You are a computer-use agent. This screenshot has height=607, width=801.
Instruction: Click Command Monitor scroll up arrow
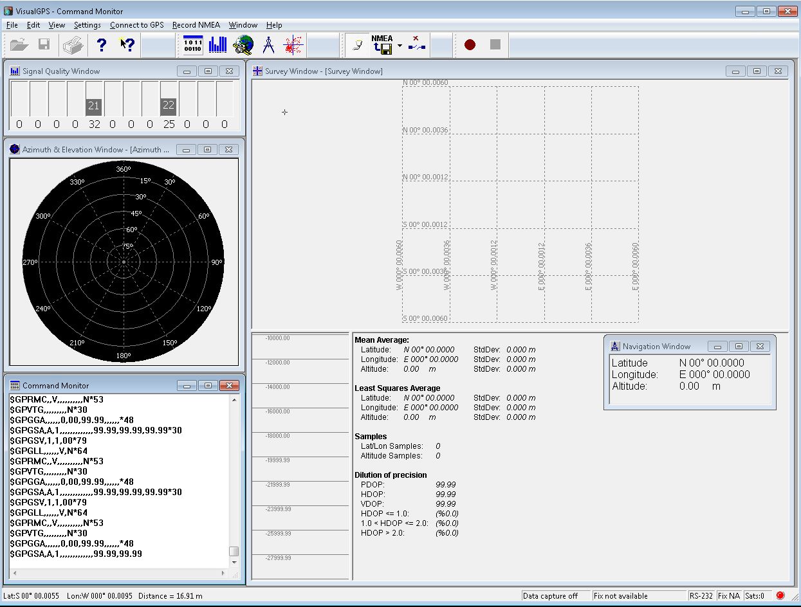coord(234,400)
